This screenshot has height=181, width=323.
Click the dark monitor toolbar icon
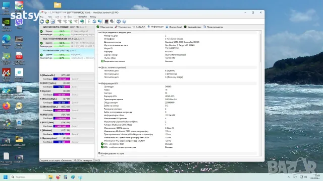tap(106, 21)
